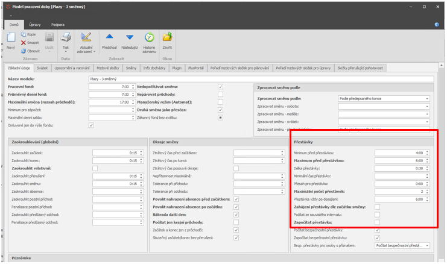Toggle Manažerský režim (Automat) checkbox
The width and height of the screenshot is (447, 264).
220,102
